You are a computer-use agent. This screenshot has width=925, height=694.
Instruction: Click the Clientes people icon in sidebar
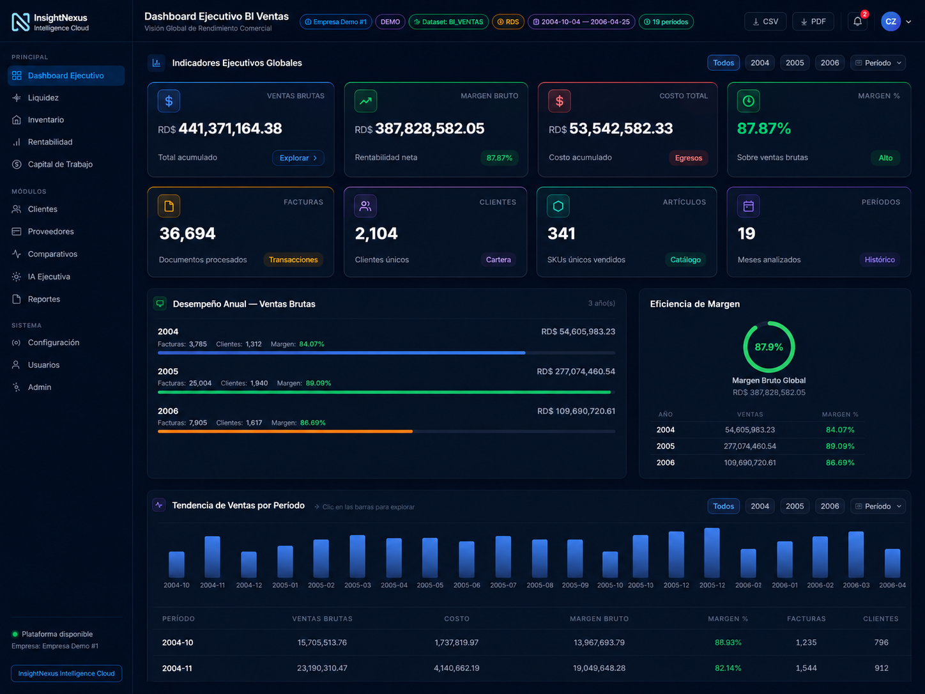point(17,209)
